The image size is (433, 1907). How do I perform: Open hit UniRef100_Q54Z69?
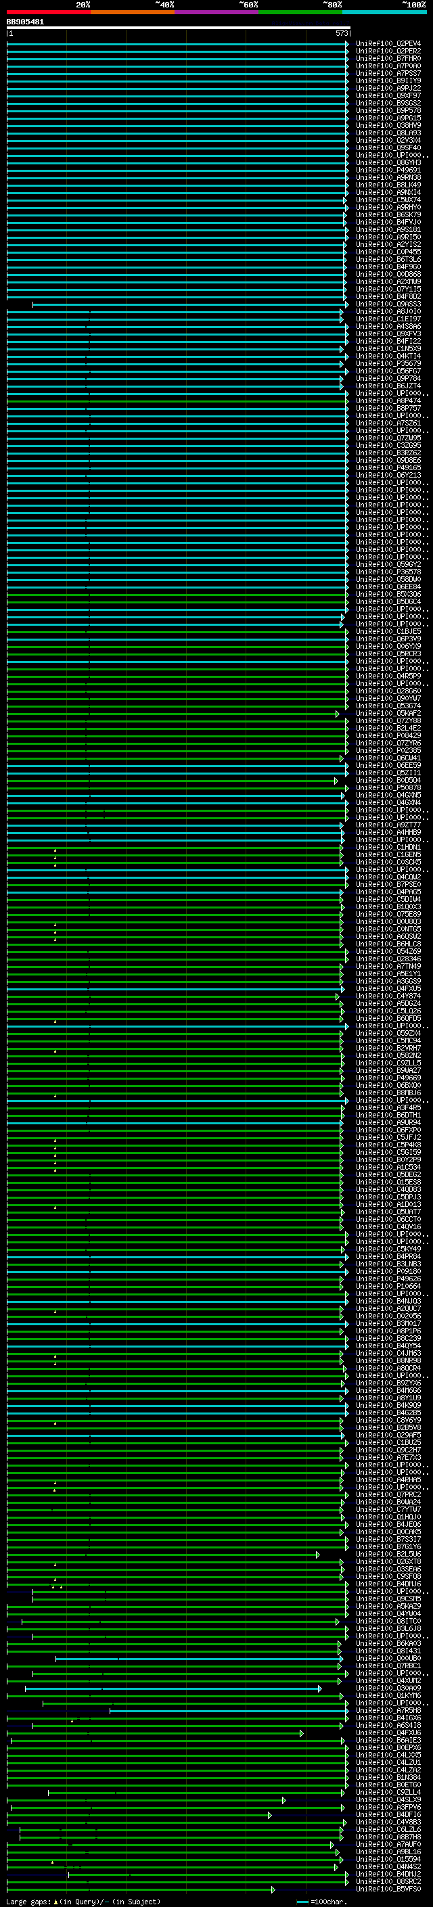point(388,951)
